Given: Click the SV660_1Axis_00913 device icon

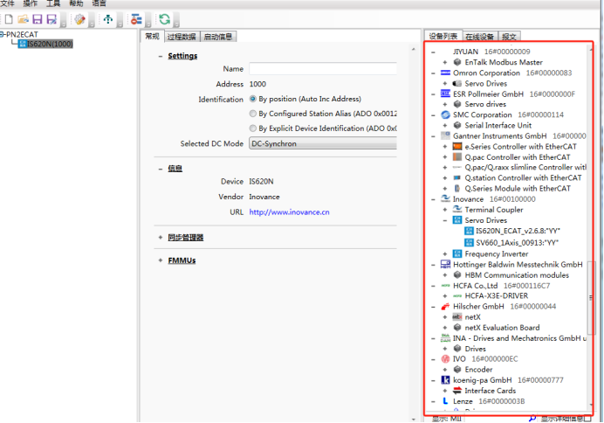Looking at the screenshot, I should (469, 242).
